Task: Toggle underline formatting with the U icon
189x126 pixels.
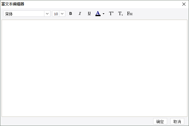Action: point(89,14)
